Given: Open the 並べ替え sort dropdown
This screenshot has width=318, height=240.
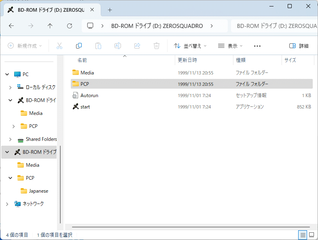Looking at the screenshot, I should click(190, 46).
